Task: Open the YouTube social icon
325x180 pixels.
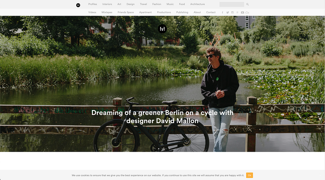Action: [x=242, y=13]
